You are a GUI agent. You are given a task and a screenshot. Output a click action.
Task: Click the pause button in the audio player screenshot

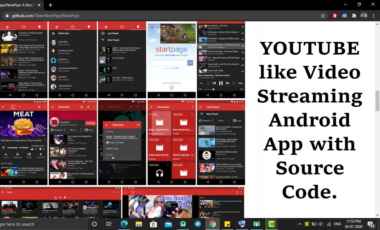[221, 83]
